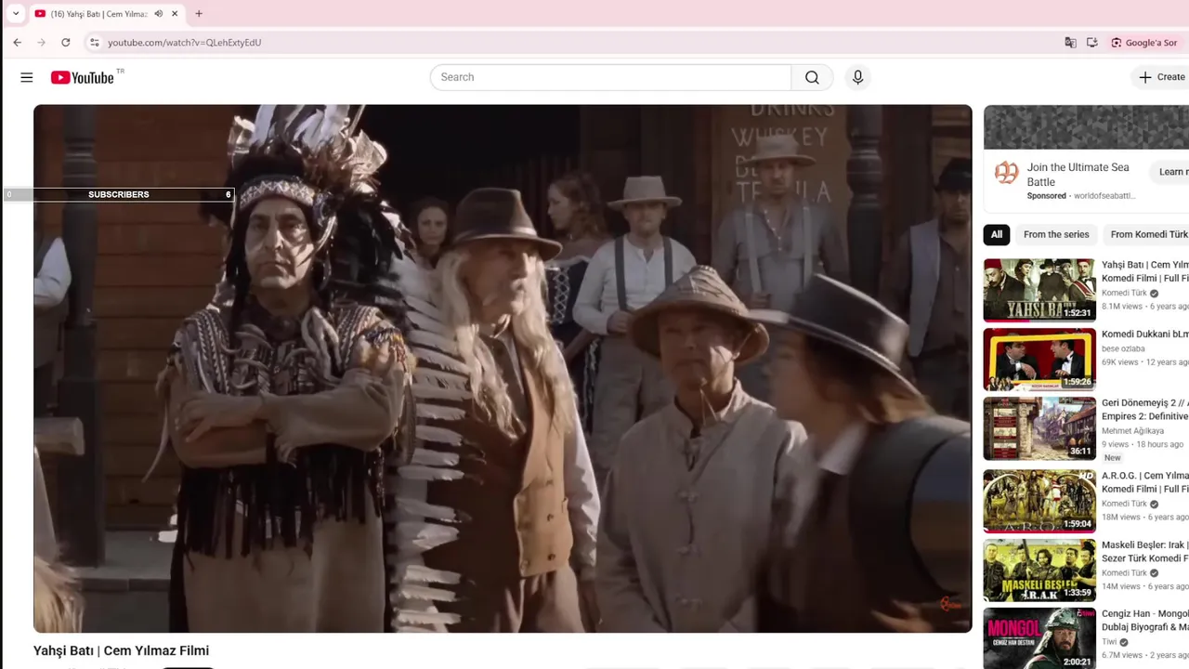Select the From the series chip

point(1056,235)
